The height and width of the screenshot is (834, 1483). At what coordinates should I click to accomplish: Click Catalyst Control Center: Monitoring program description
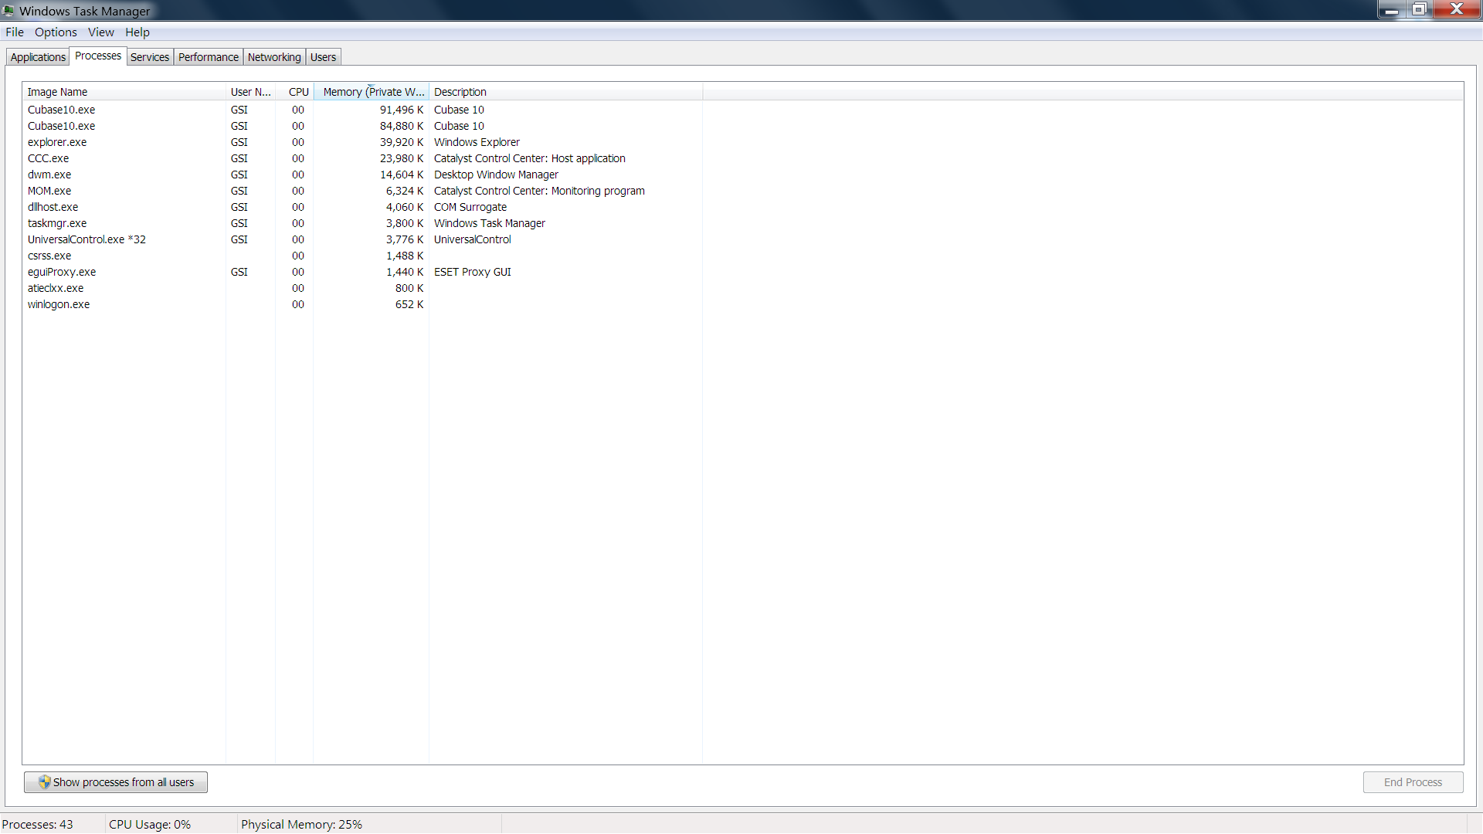coord(539,191)
